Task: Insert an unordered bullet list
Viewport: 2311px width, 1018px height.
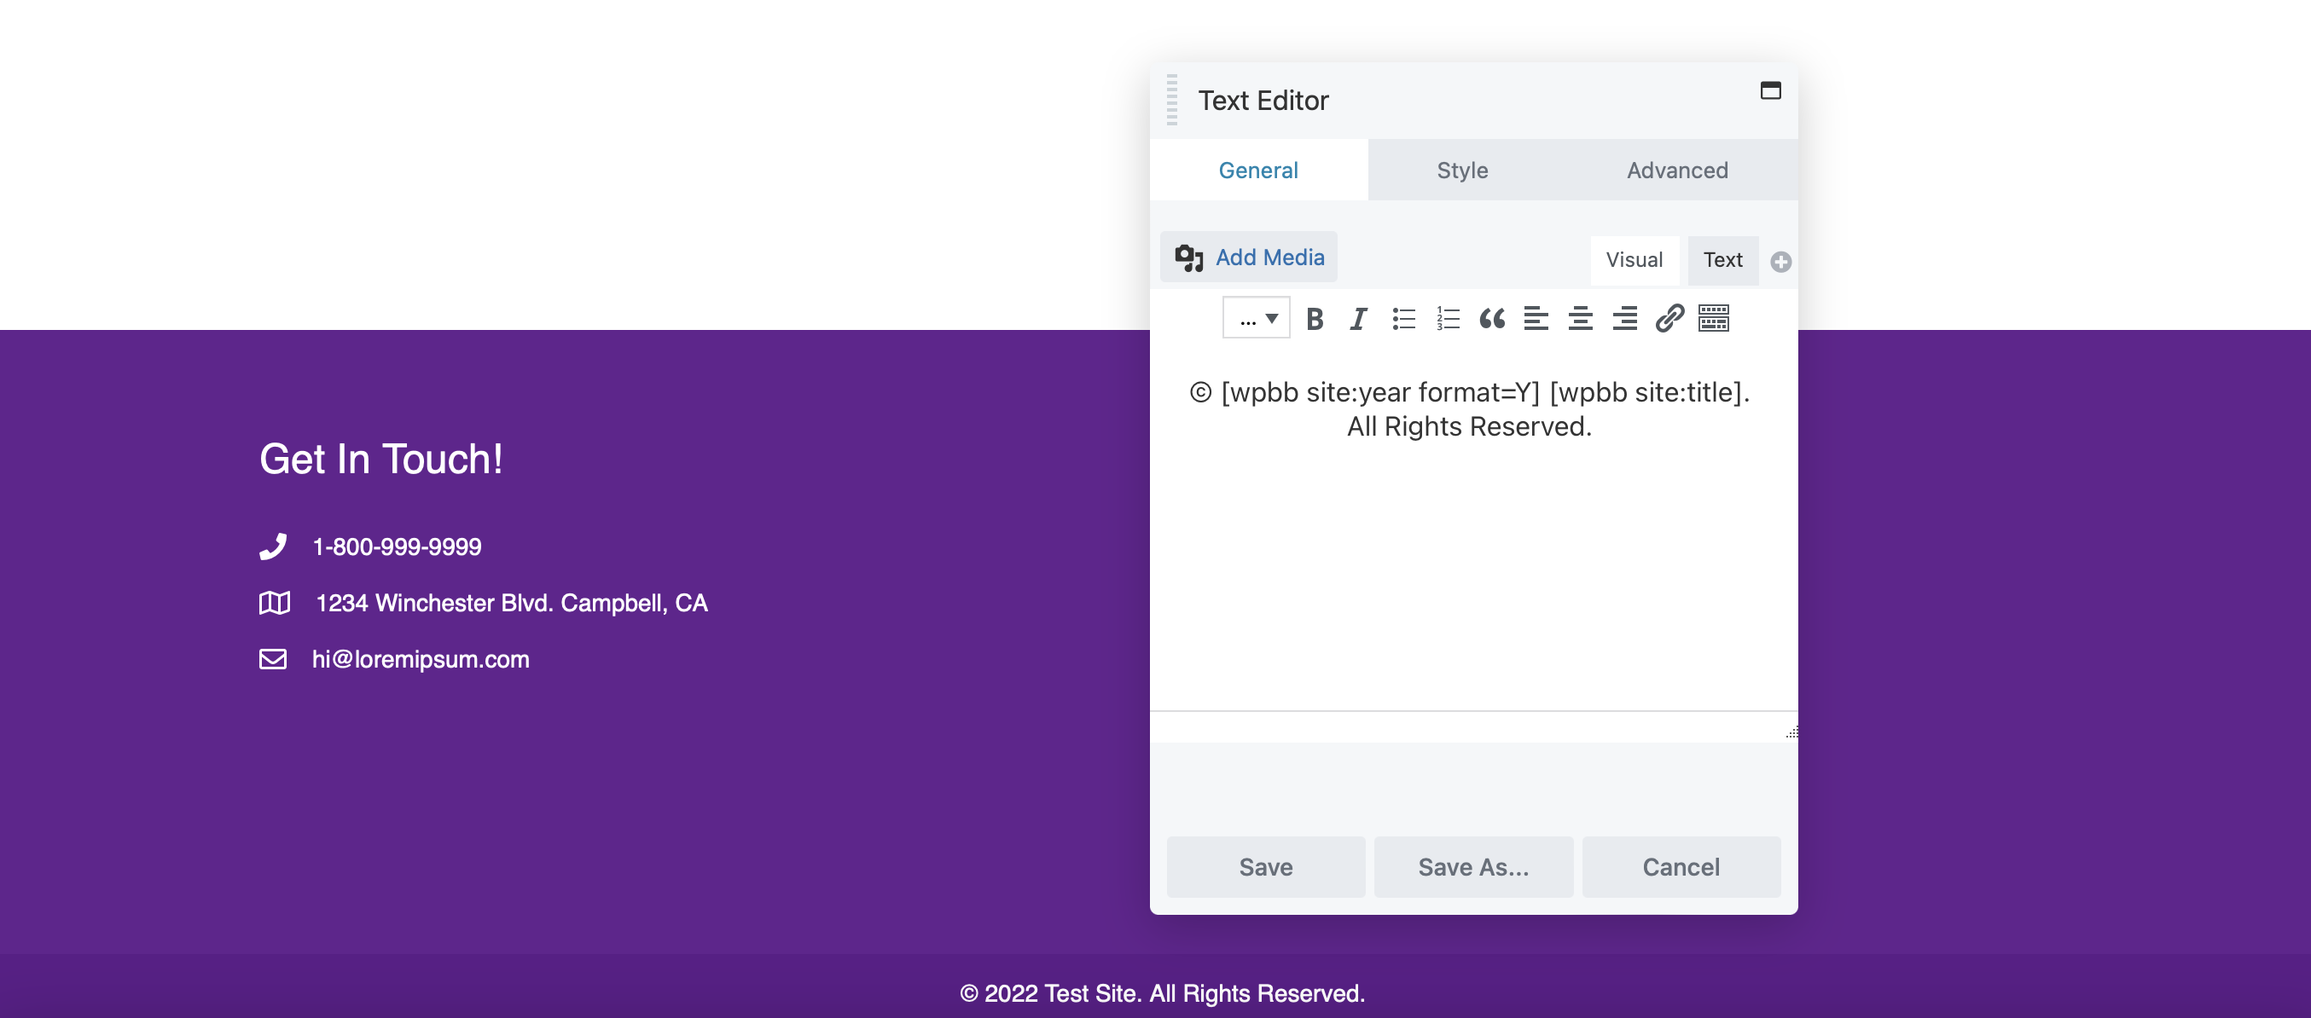Action: point(1402,318)
